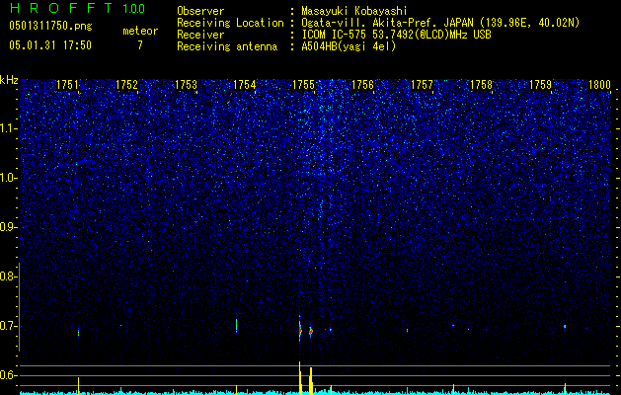
Task: Click the Ogata-vill. Akita-Pref. JAPAN location text
Action: click(x=440, y=23)
